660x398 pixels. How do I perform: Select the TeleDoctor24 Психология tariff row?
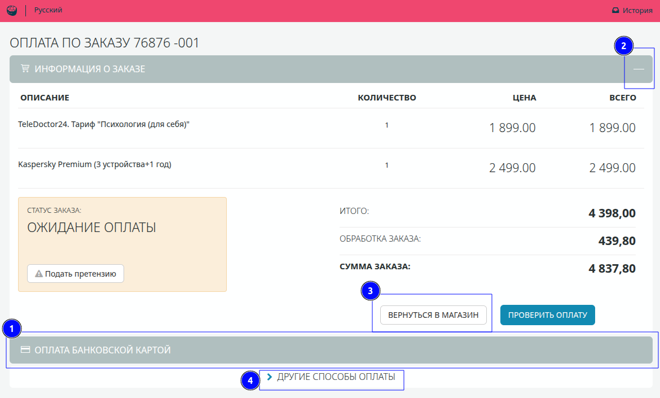click(x=104, y=124)
